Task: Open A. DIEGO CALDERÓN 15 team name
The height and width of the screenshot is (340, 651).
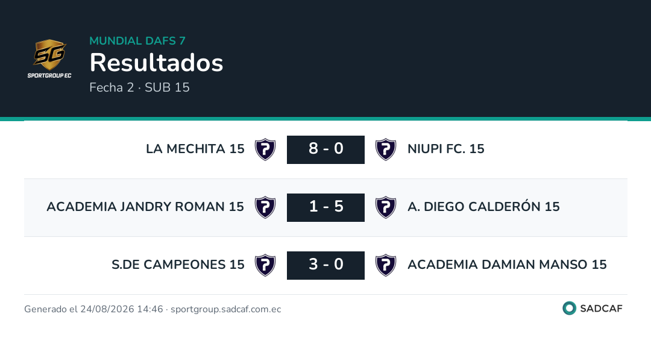Action: point(483,206)
